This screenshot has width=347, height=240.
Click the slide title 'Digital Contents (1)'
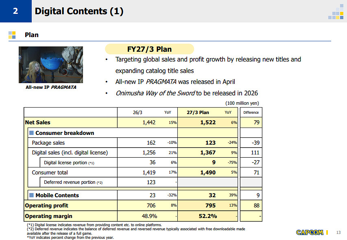(79, 11)
